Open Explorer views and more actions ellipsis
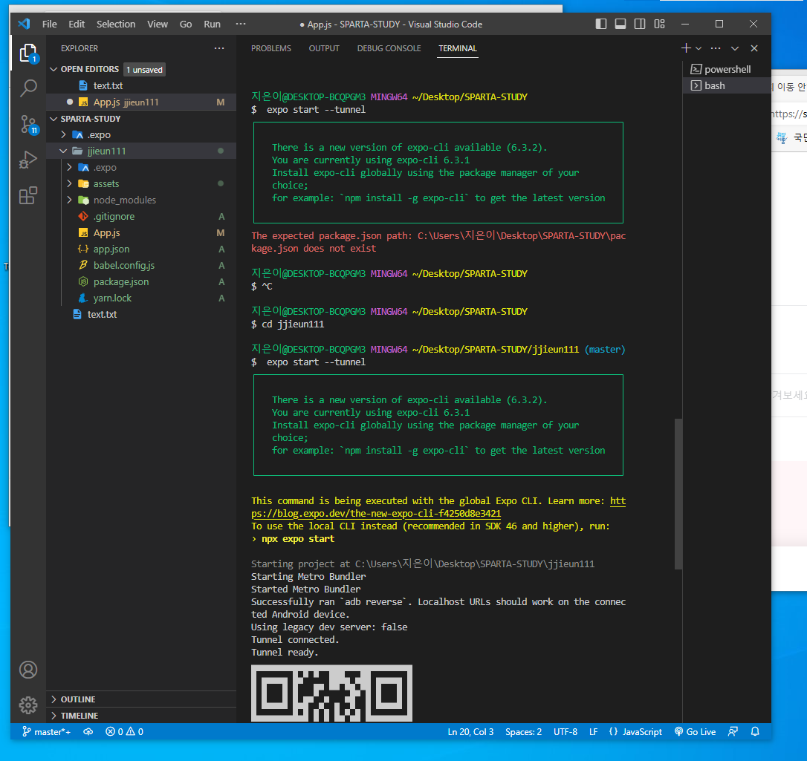 (x=219, y=48)
